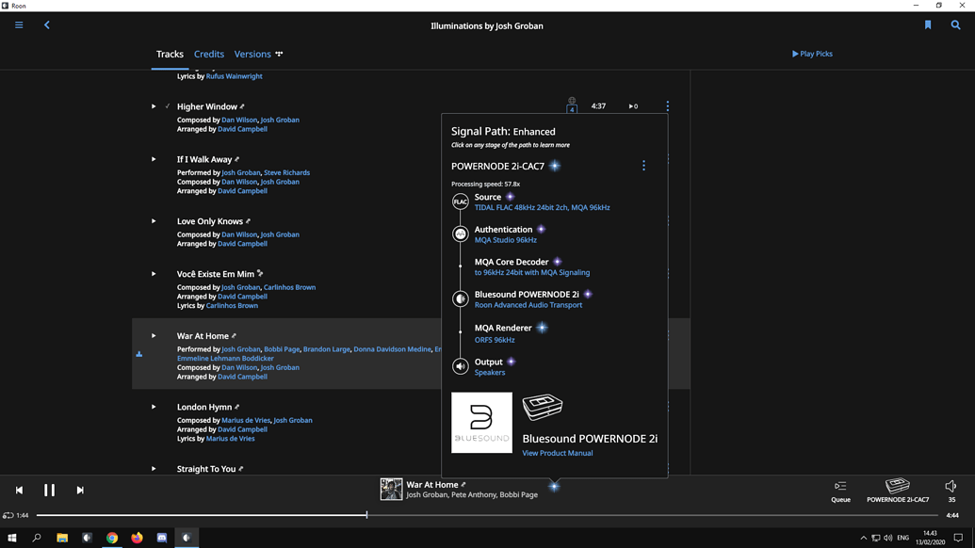Toggle the bookmark icon in the title bar
Screen dimensions: 975x548
point(928,25)
